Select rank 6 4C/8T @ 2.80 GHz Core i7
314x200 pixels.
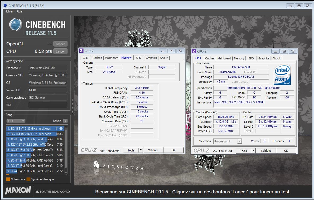pyautogui.click(x=35, y=155)
